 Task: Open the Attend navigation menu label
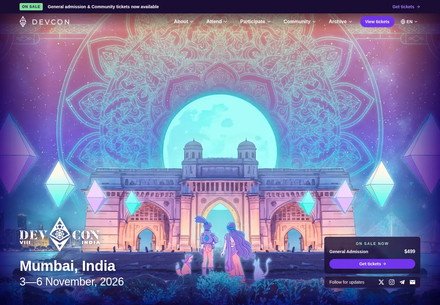[x=214, y=22]
